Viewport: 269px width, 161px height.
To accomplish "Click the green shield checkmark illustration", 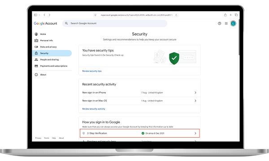I will [174, 58].
